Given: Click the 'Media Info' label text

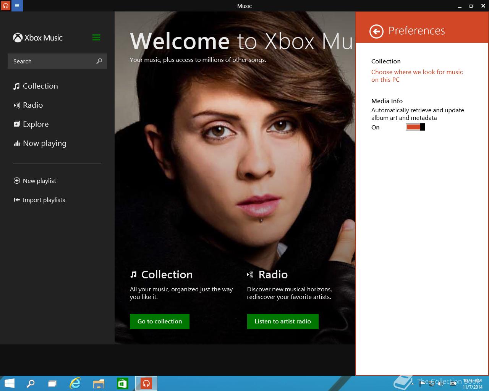Looking at the screenshot, I should [x=387, y=101].
